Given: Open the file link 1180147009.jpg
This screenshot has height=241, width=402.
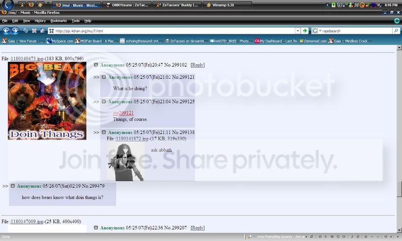Looking at the screenshot, I should click(x=27, y=221).
